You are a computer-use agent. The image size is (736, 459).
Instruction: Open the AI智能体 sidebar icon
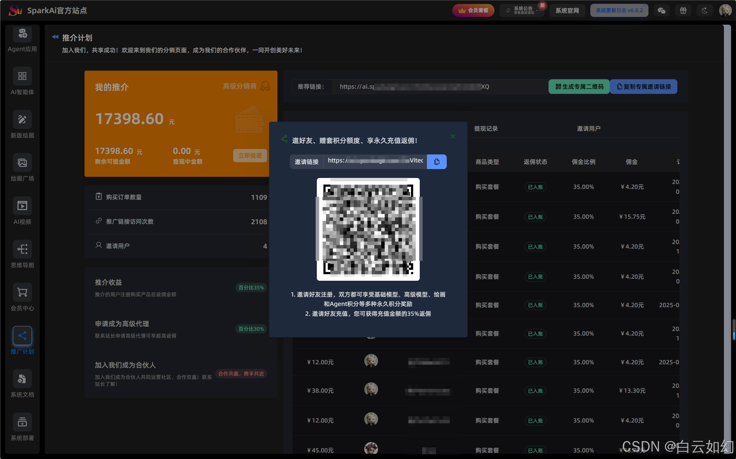(22, 76)
